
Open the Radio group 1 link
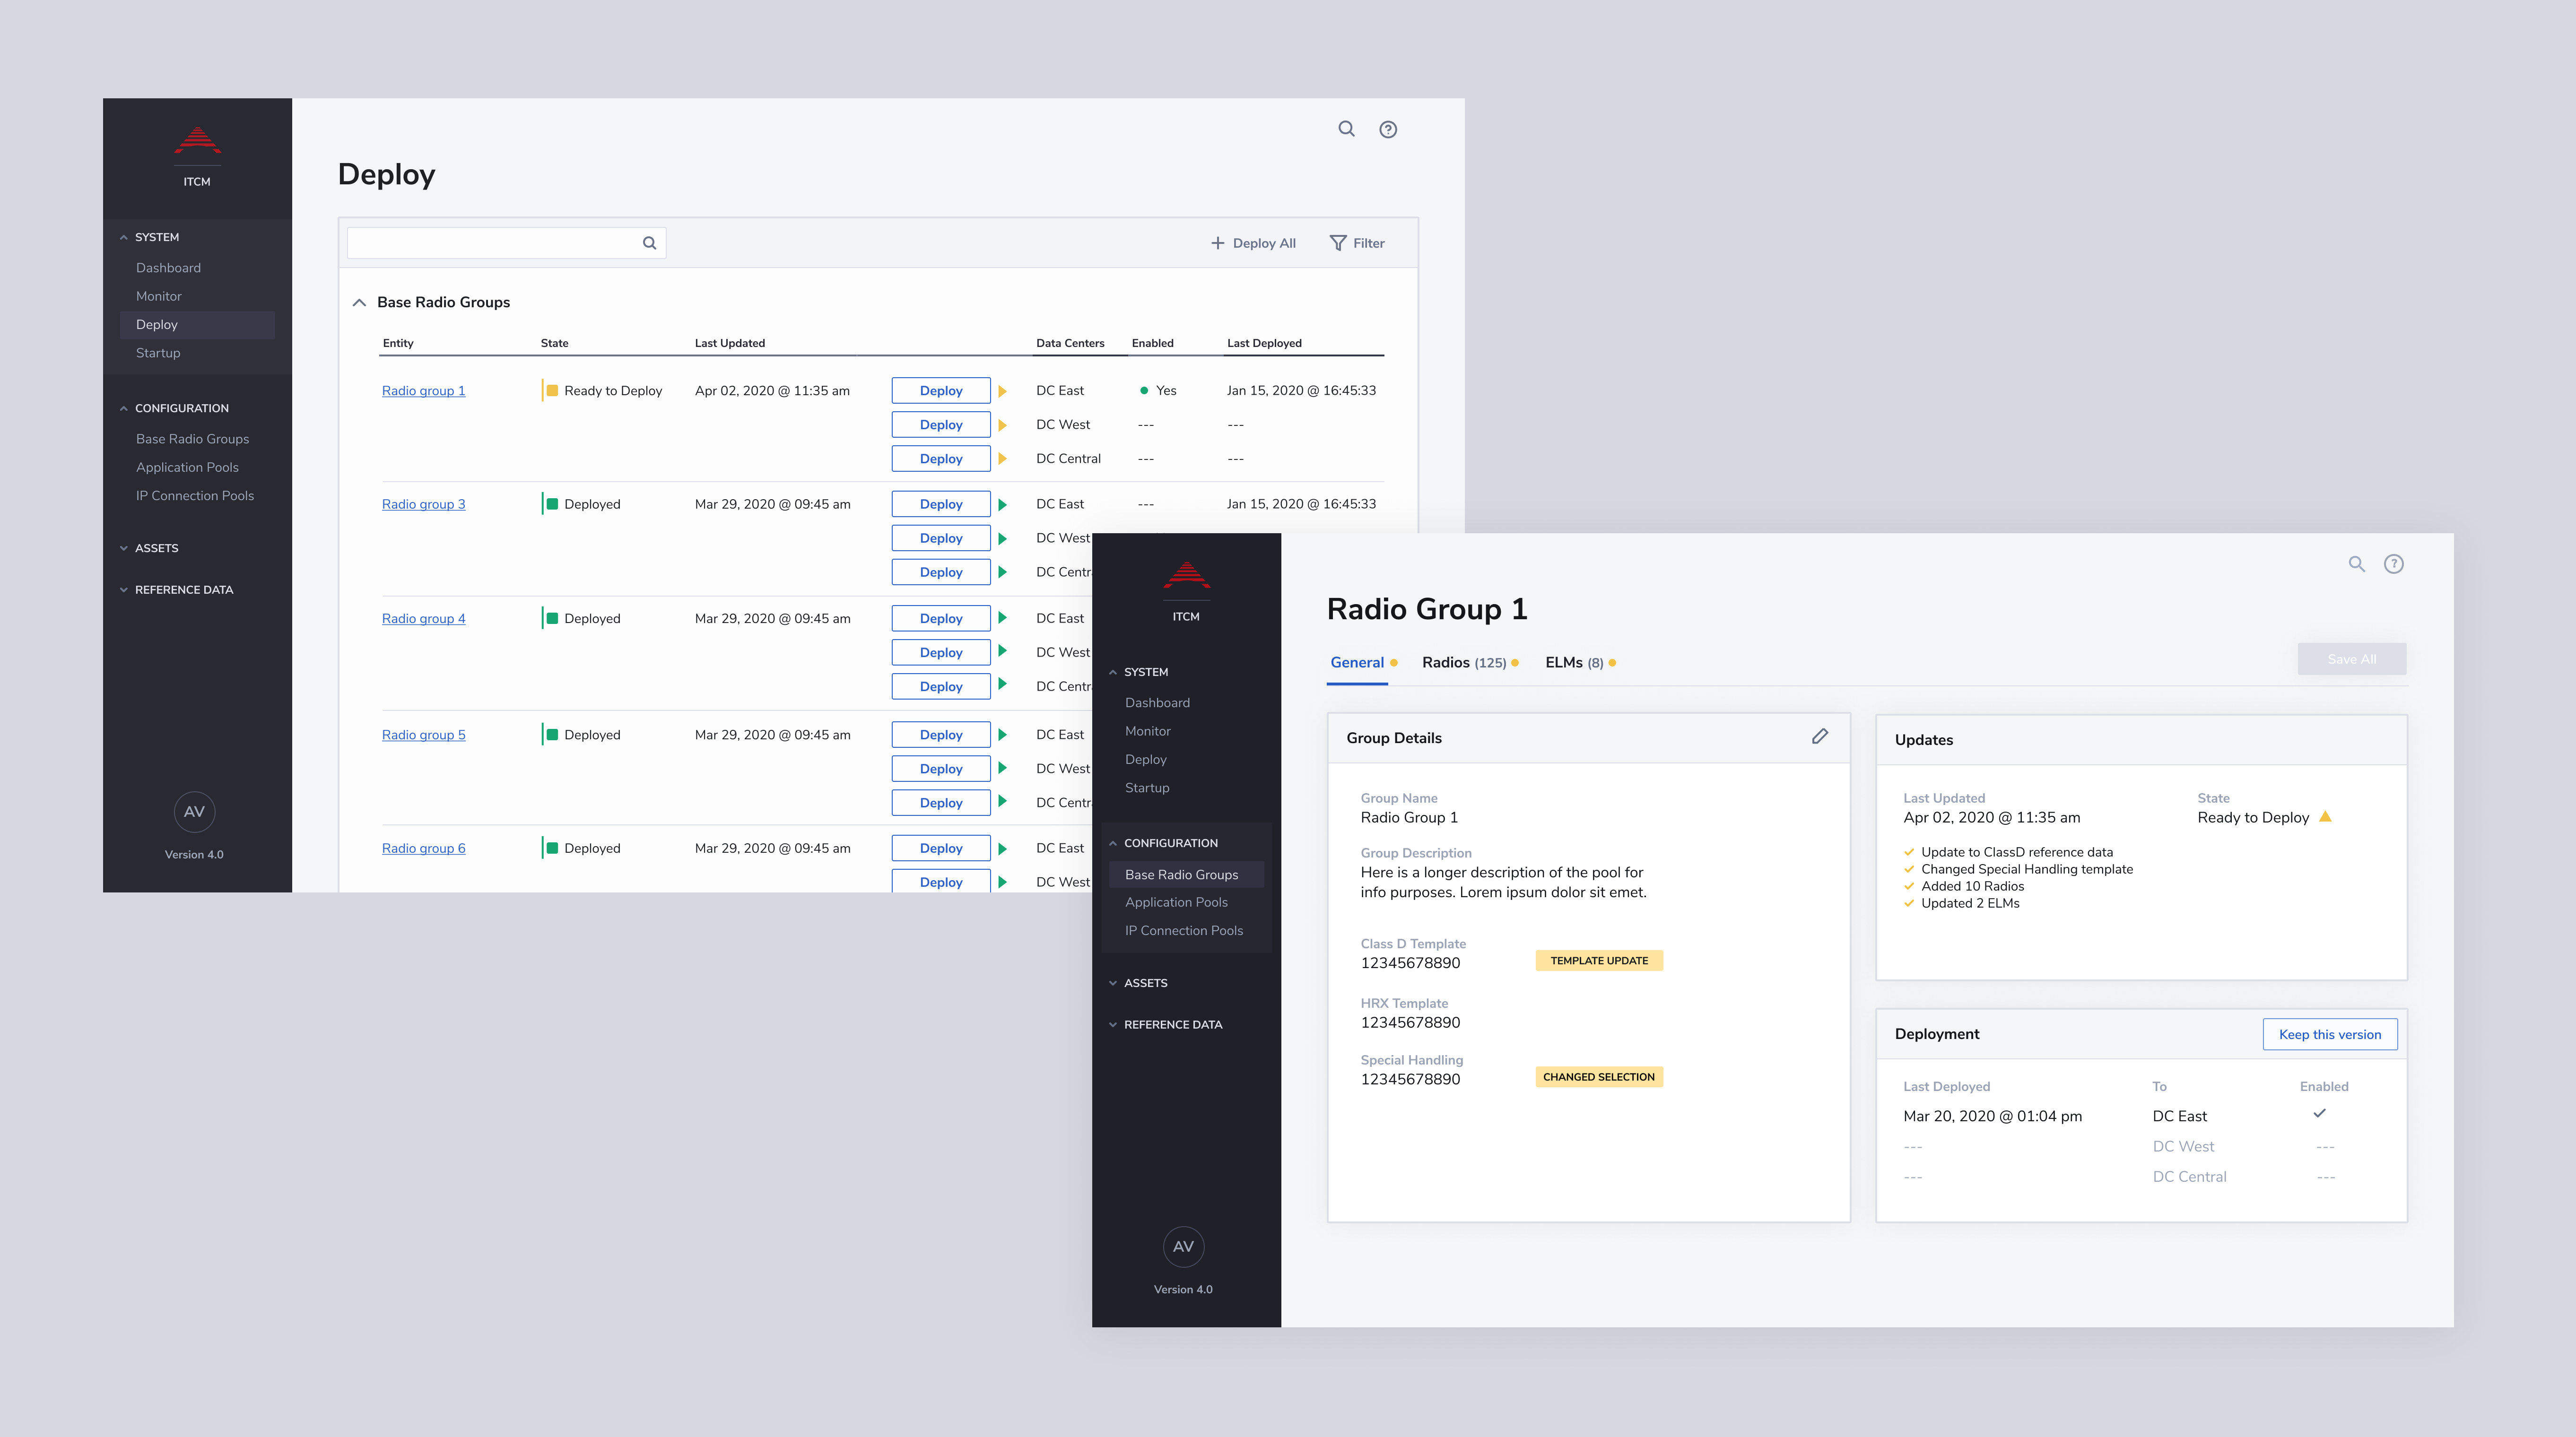(x=423, y=391)
